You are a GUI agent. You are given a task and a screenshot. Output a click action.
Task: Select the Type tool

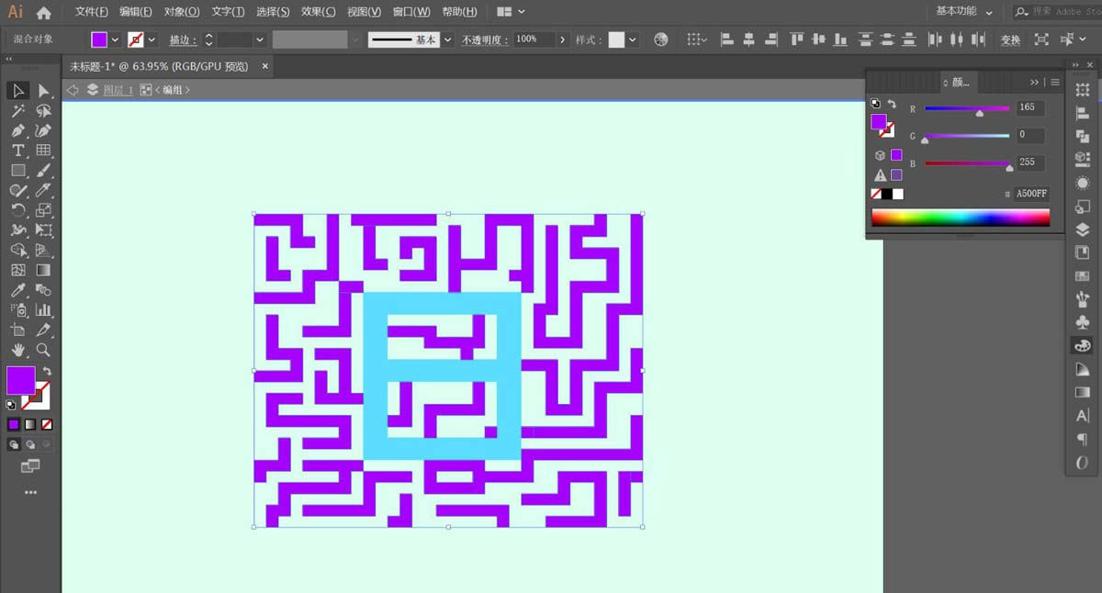(17, 150)
